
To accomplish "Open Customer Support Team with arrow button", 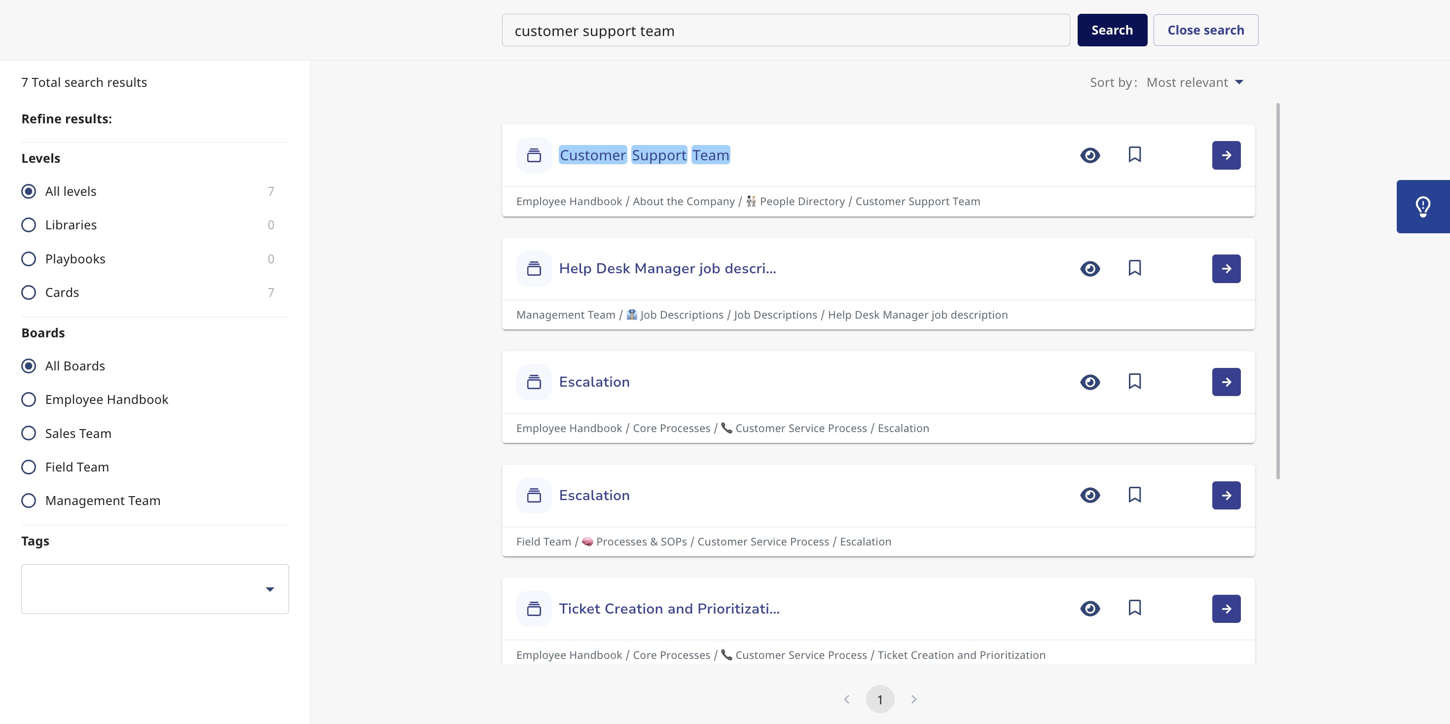I will 1226,155.
